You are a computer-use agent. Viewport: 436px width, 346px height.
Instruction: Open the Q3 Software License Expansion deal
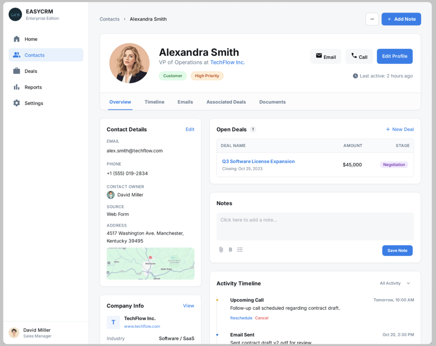click(258, 162)
